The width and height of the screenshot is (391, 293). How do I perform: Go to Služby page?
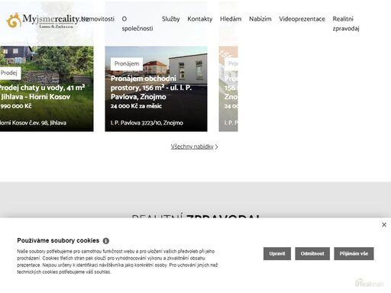tap(170, 19)
